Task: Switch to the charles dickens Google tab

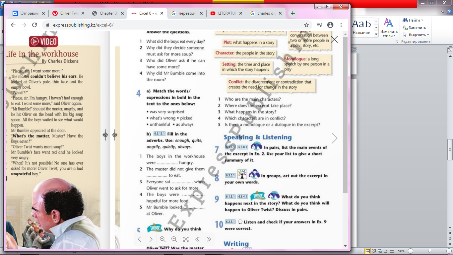Action: coord(265,13)
